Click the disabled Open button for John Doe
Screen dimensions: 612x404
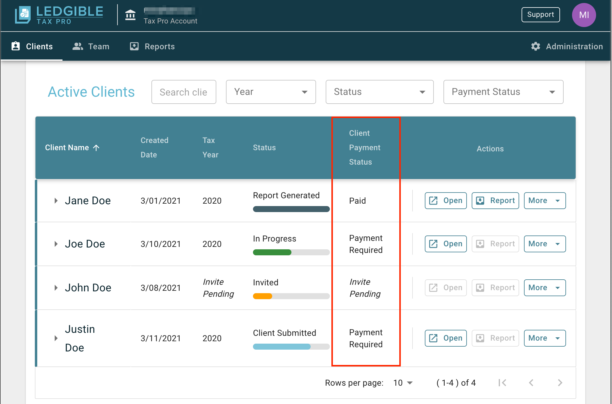[x=446, y=288]
